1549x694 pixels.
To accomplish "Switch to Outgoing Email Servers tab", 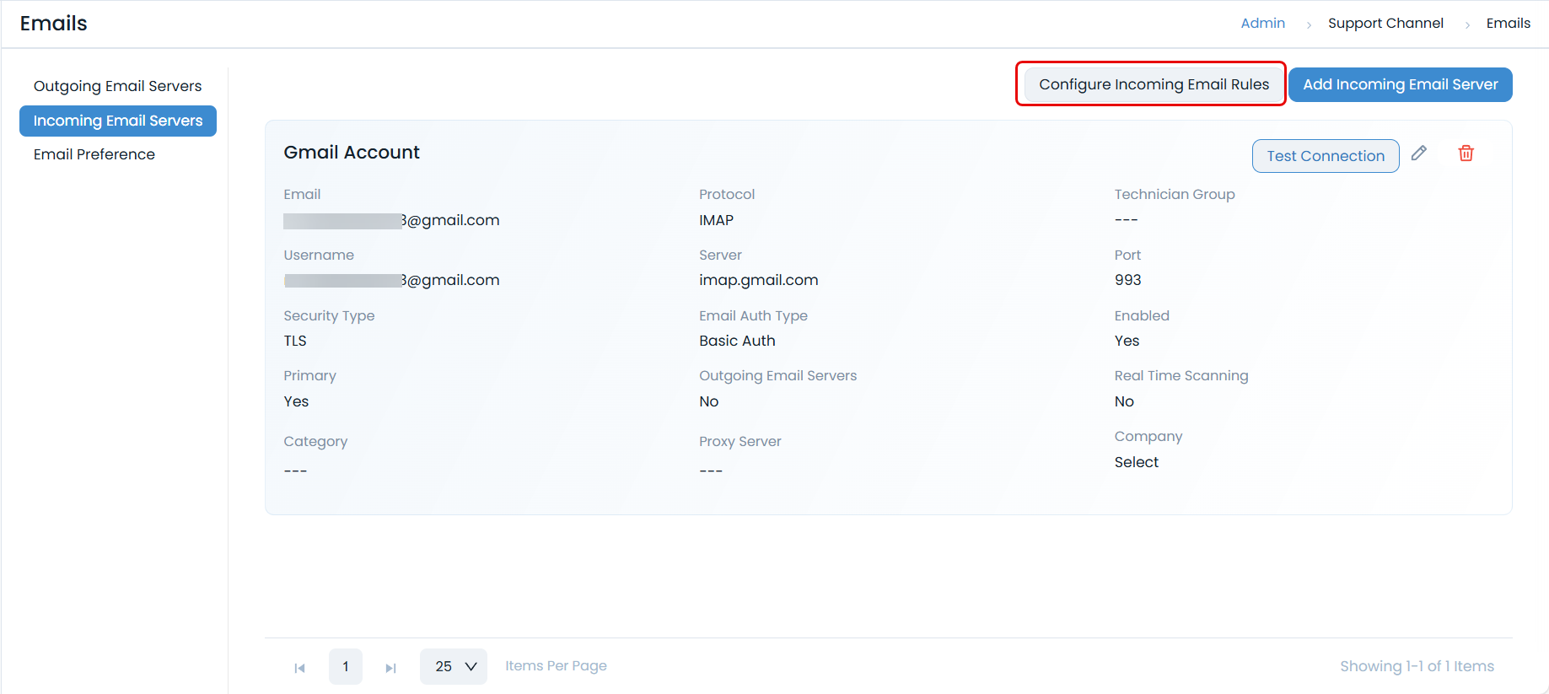I will tap(117, 86).
